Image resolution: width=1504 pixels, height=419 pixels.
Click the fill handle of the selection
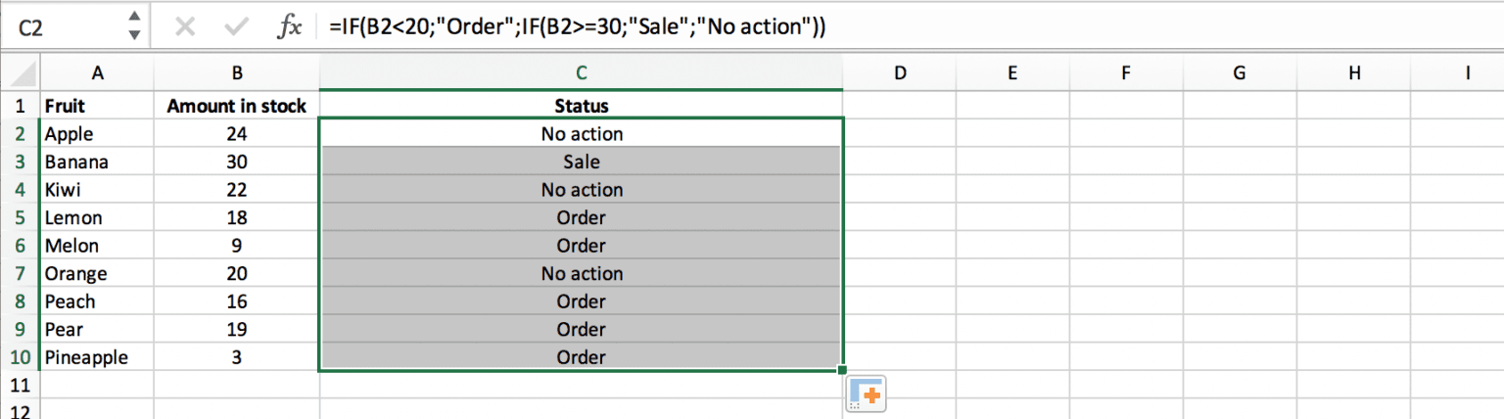842,370
